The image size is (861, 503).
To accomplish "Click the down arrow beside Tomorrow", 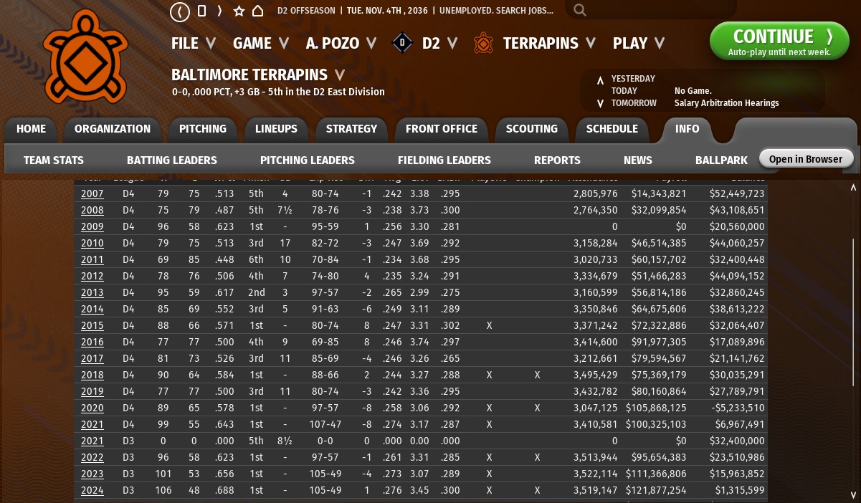I will pyautogui.click(x=600, y=104).
